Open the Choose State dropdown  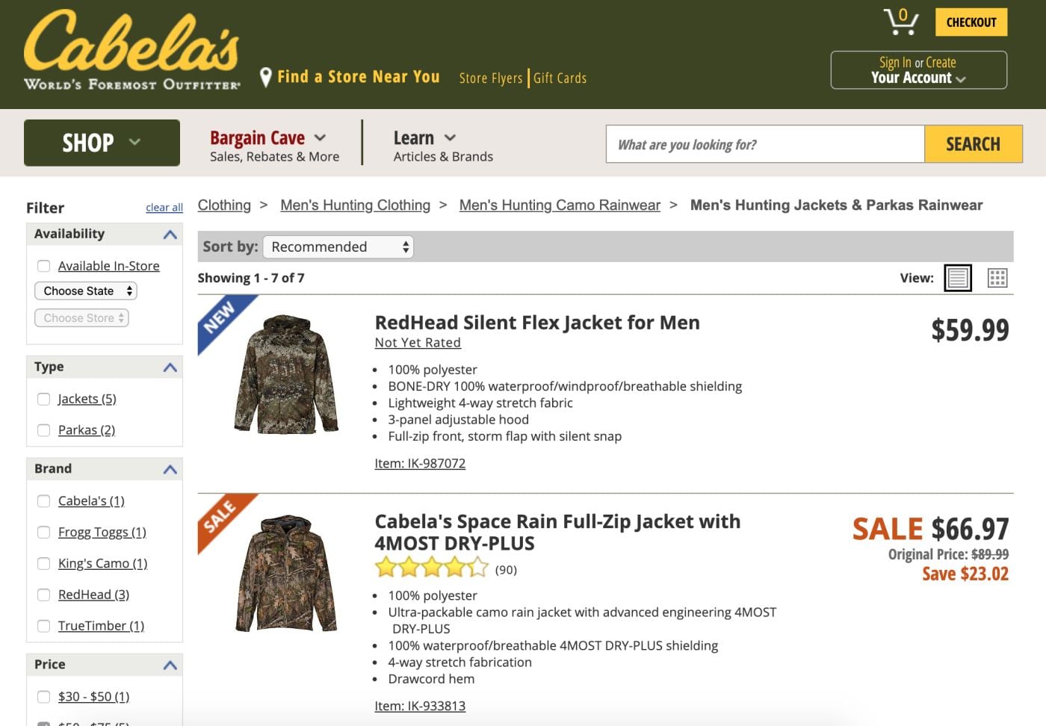point(86,291)
